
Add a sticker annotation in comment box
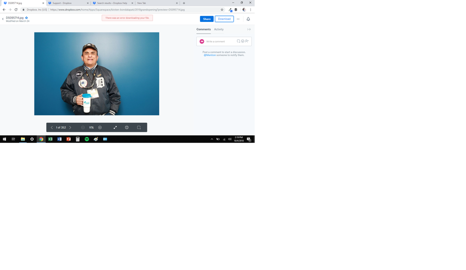[238, 41]
